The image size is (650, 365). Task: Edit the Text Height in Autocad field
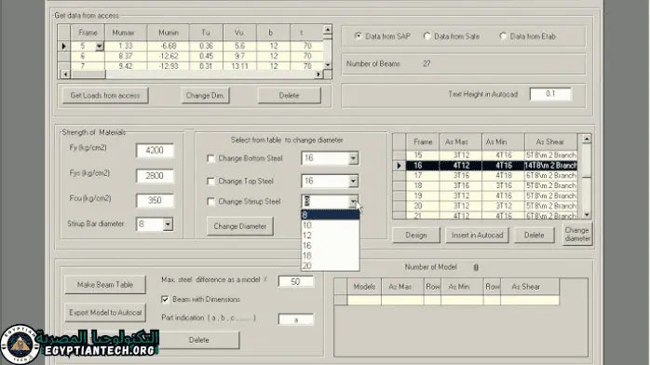click(x=550, y=94)
